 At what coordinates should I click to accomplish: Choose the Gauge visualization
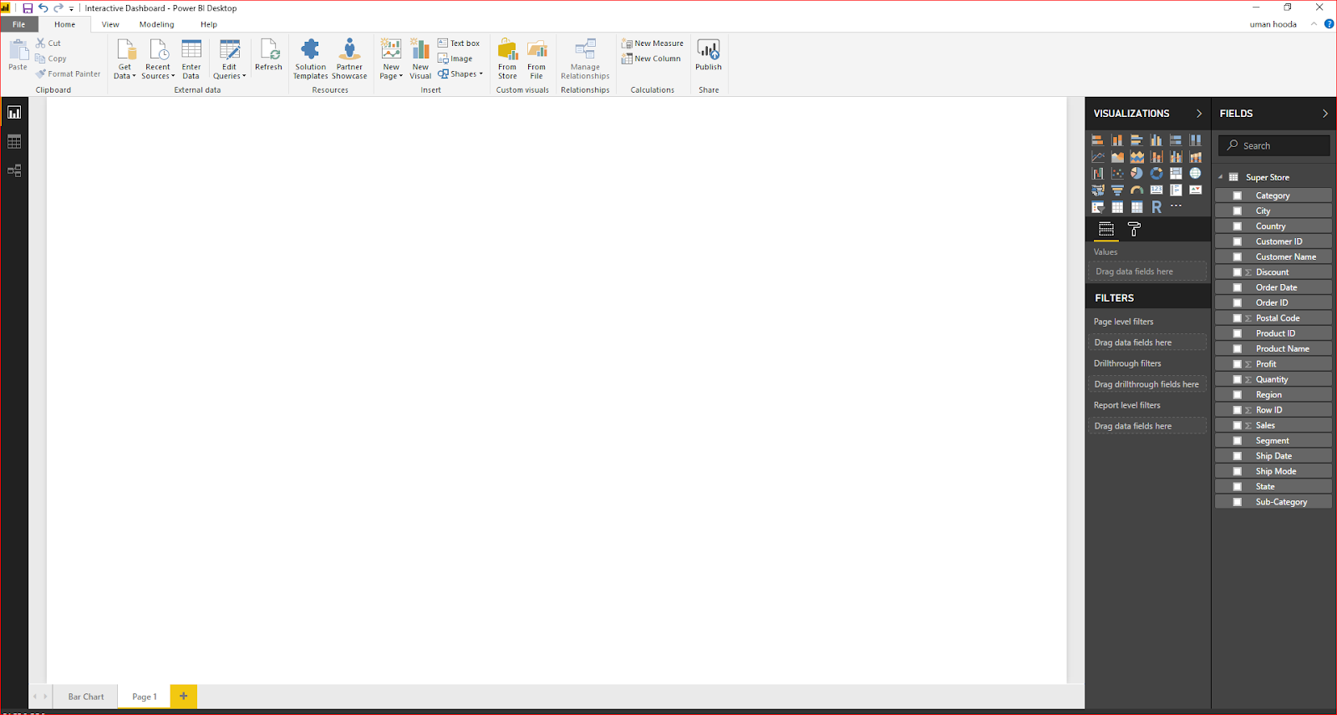point(1137,190)
